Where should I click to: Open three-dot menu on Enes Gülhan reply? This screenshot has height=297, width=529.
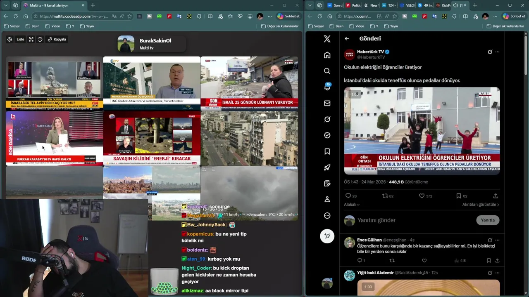click(497, 240)
